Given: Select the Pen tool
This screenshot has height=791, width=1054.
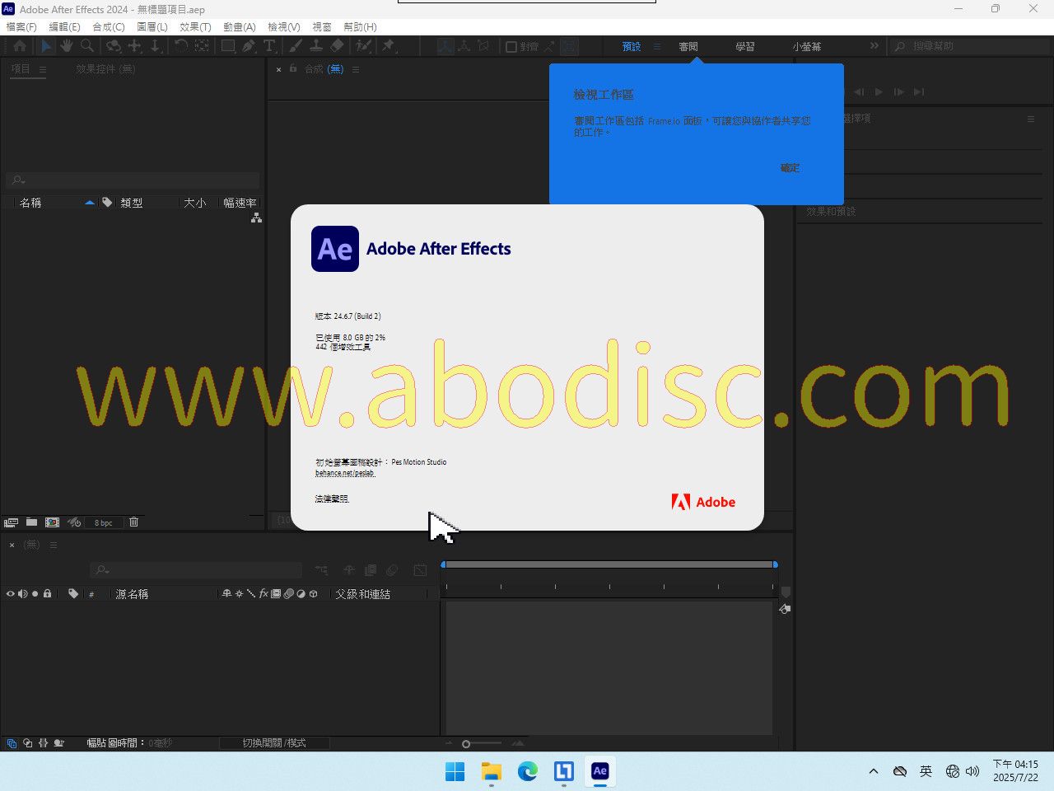Looking at the screenshot, I should tap(249, 46).
